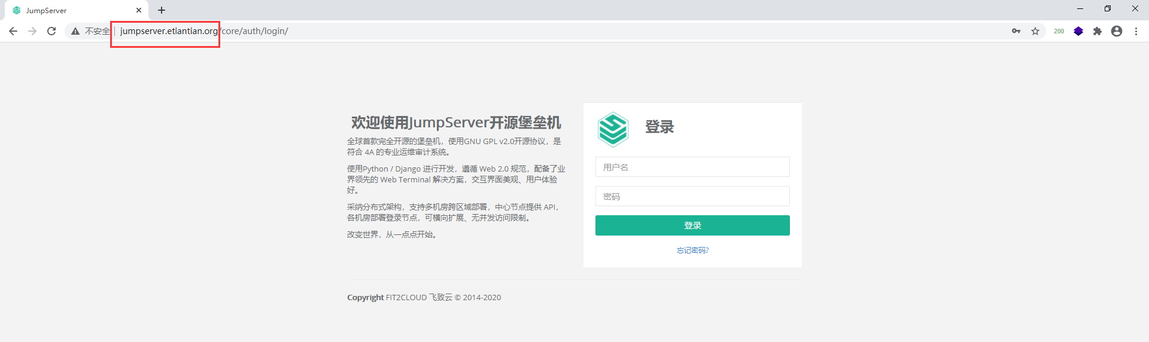Image resolution: width=1149 pixels, height=342 pixels.
Task: Close the JumpServer tab
Action: tap(139, 10)
